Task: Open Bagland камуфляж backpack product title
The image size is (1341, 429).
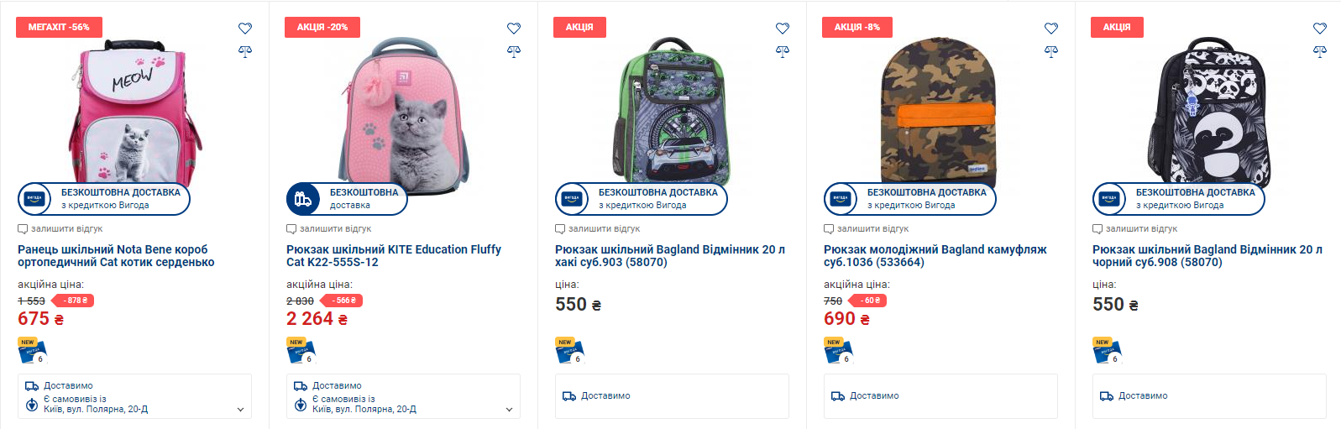Action: click(935, 256)
